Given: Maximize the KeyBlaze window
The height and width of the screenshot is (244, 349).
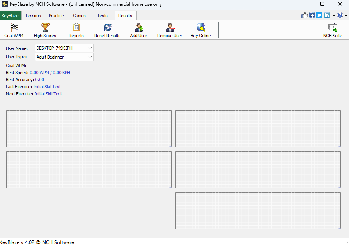Looking at the screenshot, I should [x=322, y=4].
